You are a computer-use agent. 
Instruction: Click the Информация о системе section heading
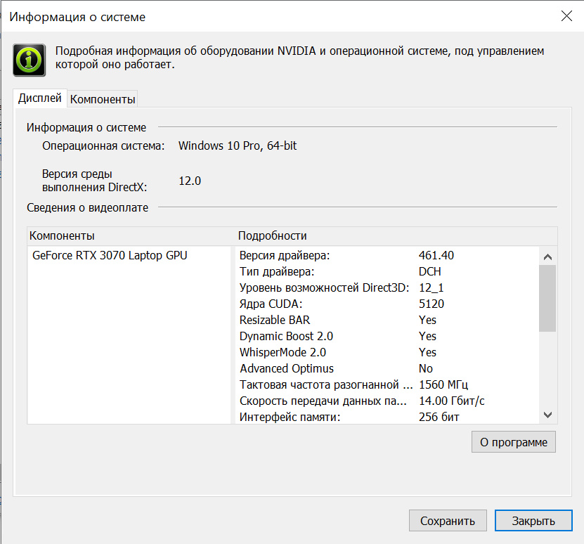point(86,127)
